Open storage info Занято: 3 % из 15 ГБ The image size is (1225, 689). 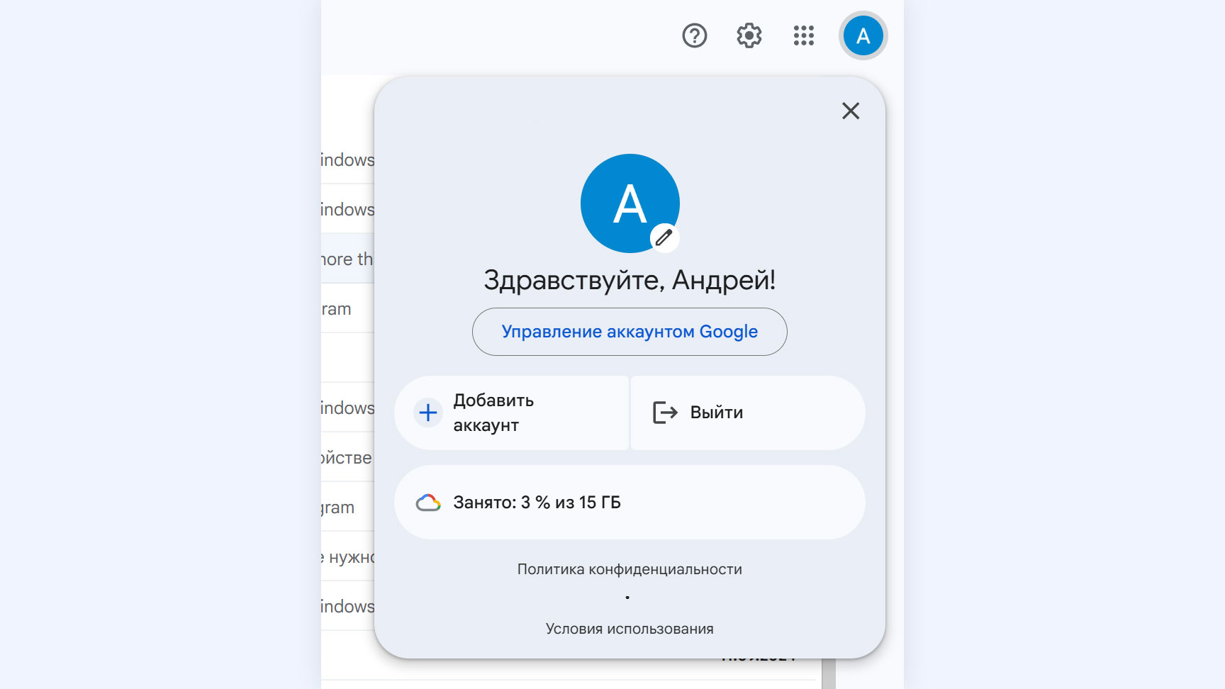click(630, 502)
